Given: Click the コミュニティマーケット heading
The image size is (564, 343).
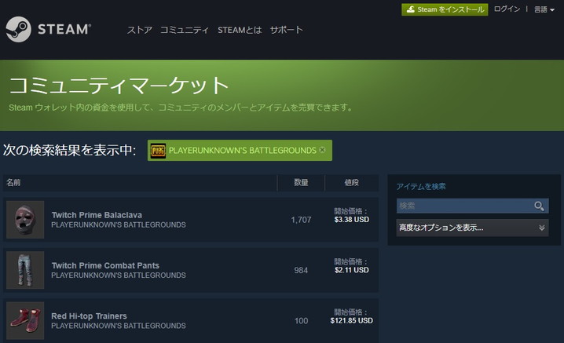Looking at the screenshot, I should (119, 86).
